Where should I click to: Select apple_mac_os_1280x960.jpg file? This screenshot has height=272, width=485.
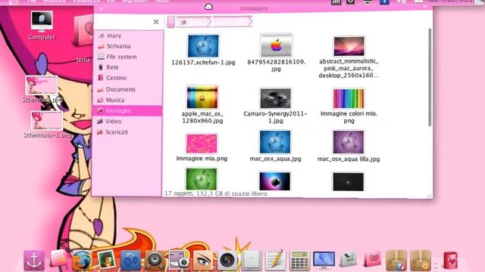(x=202, y=105)
